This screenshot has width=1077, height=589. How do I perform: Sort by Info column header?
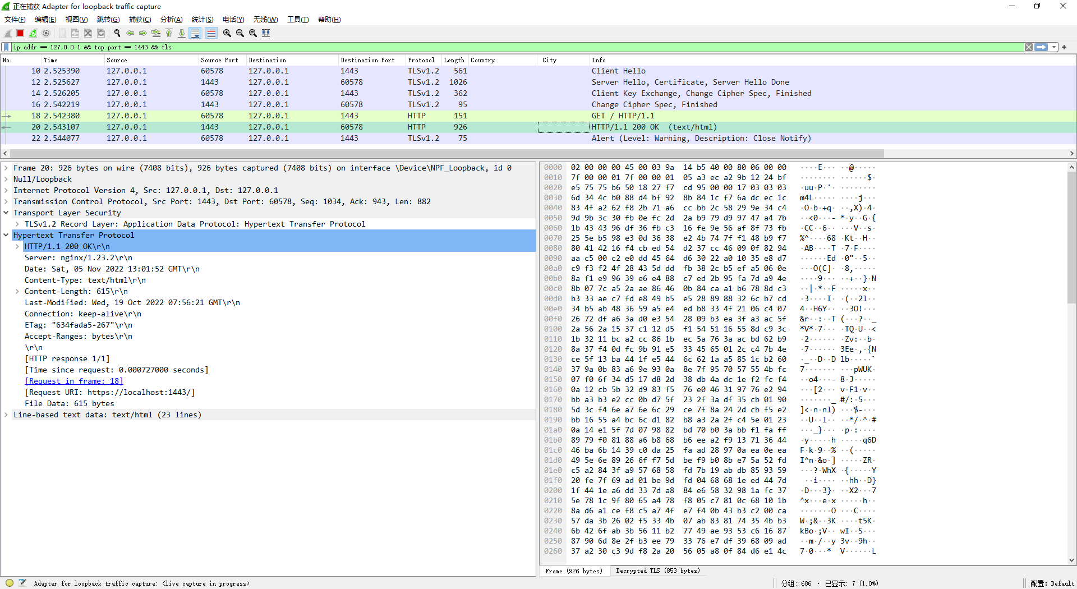[x=832, y=60]
